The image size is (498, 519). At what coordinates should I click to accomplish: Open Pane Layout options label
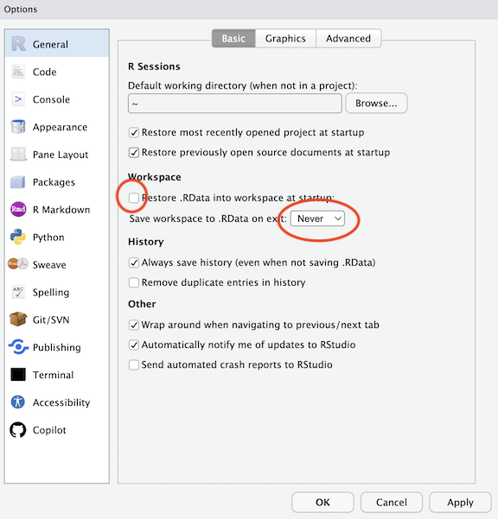coord(61,155)
